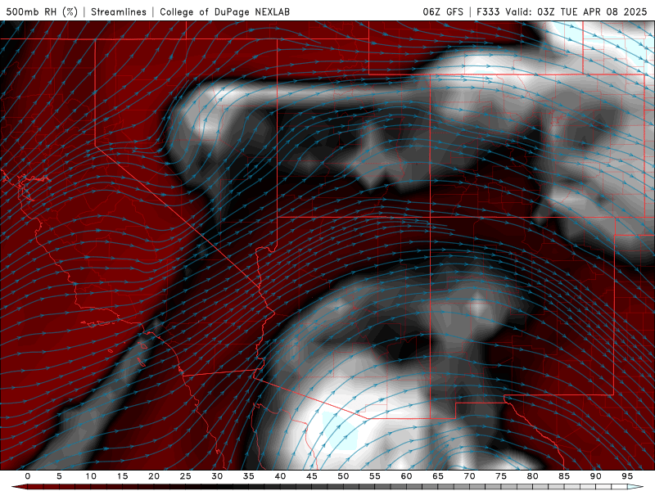This screenshot has width=655, height=491.
Task: Click the 30 value on the color scale
Action: click(x=217, y=476)
